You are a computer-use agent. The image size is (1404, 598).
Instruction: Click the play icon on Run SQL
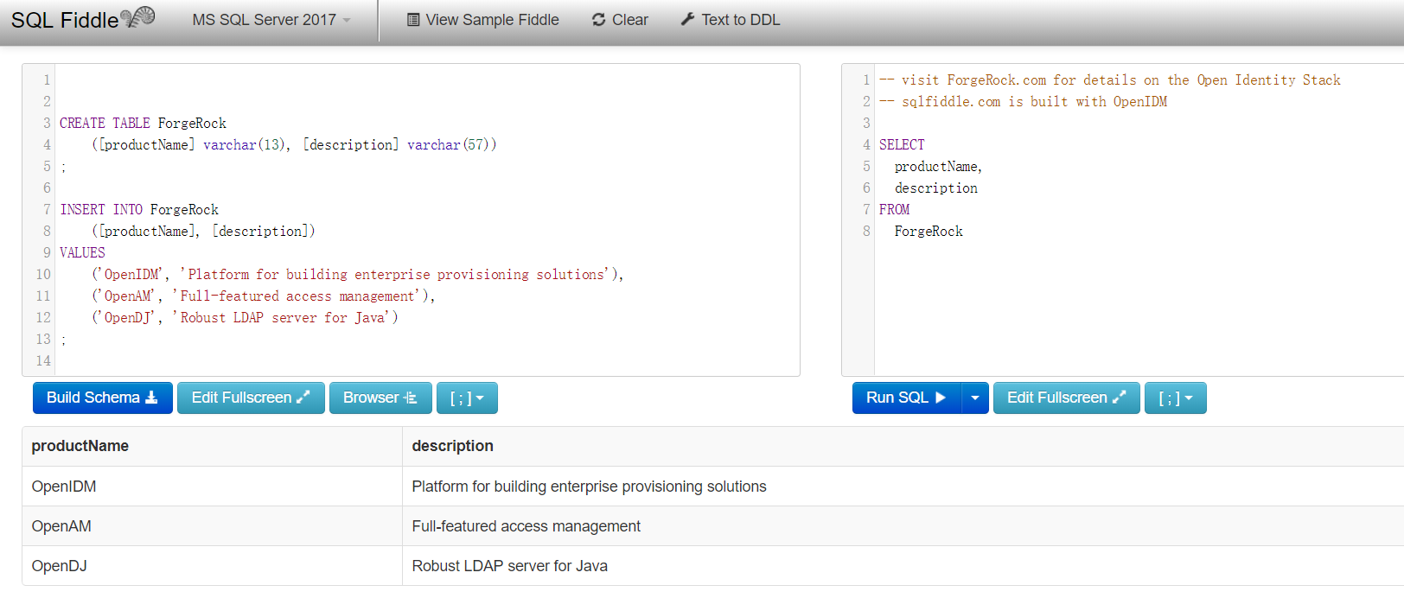tap(941, 398)
